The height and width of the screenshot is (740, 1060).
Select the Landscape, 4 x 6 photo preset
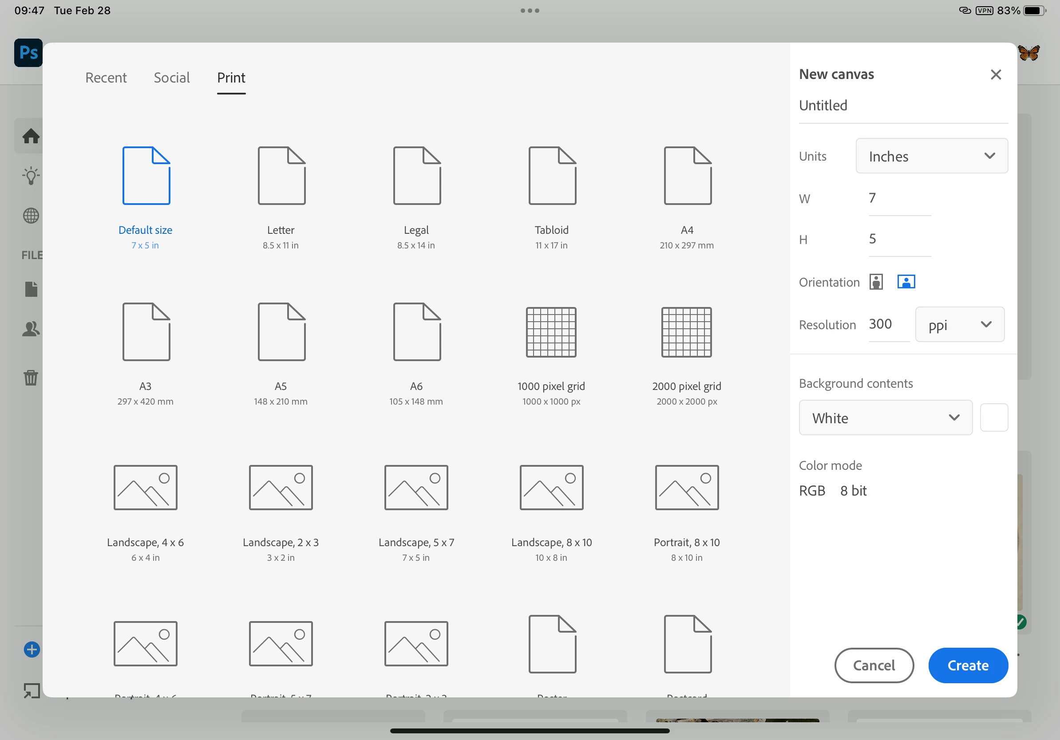tap(146, 488)
